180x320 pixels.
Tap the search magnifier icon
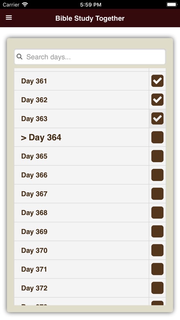click(x=19, y=56)
